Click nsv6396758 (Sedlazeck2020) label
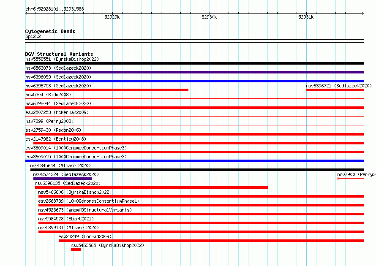The image size is (376, 266). [x=58, y=86]
